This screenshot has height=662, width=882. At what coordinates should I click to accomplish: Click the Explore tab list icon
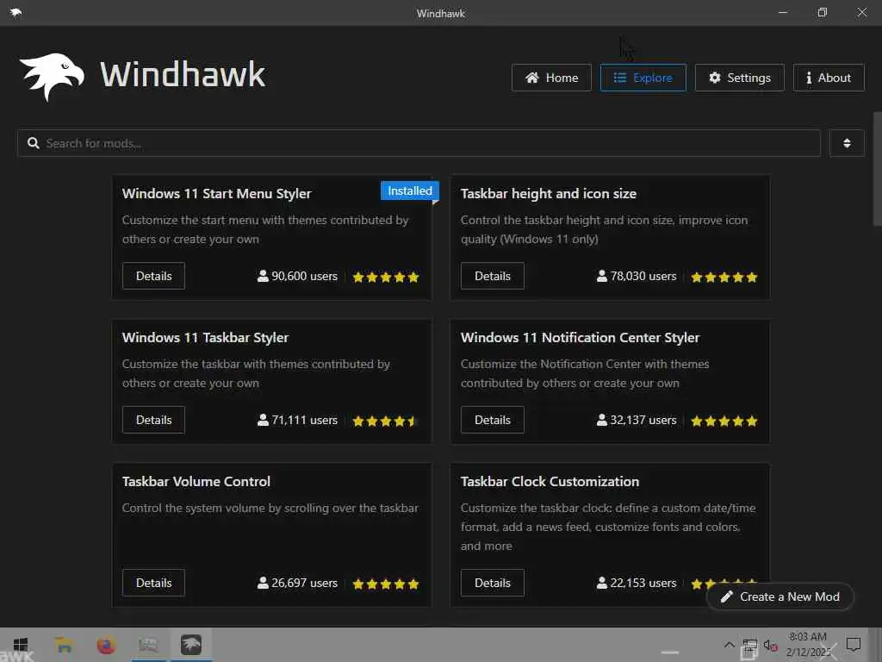click(620, 78)
